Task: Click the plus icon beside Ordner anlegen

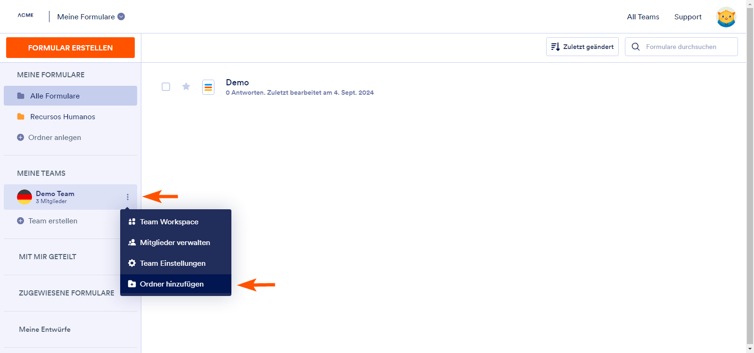Action: [x=20, y=138]
